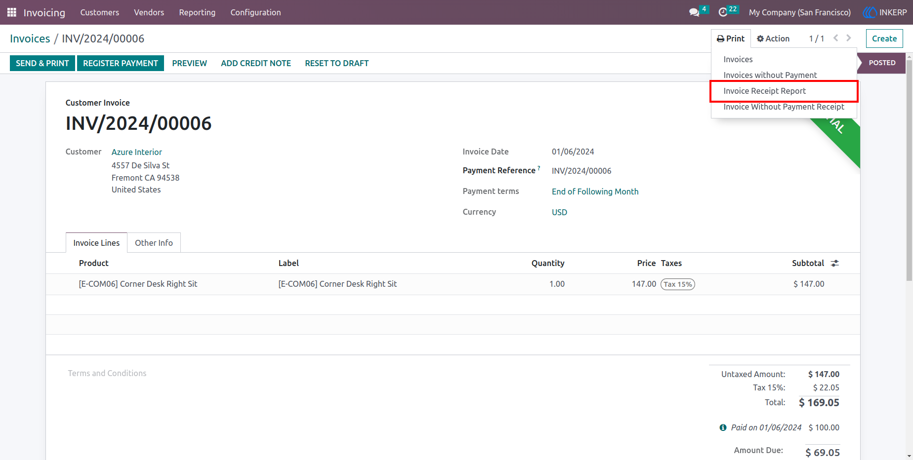Click the Quantity column header

click(548, 263)
